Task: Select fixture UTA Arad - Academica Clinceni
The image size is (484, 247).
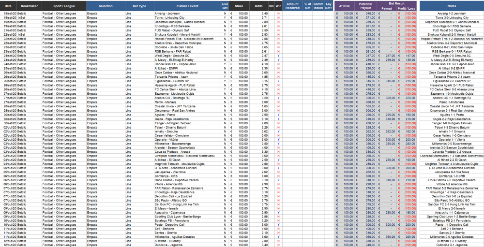Action: 188,168
